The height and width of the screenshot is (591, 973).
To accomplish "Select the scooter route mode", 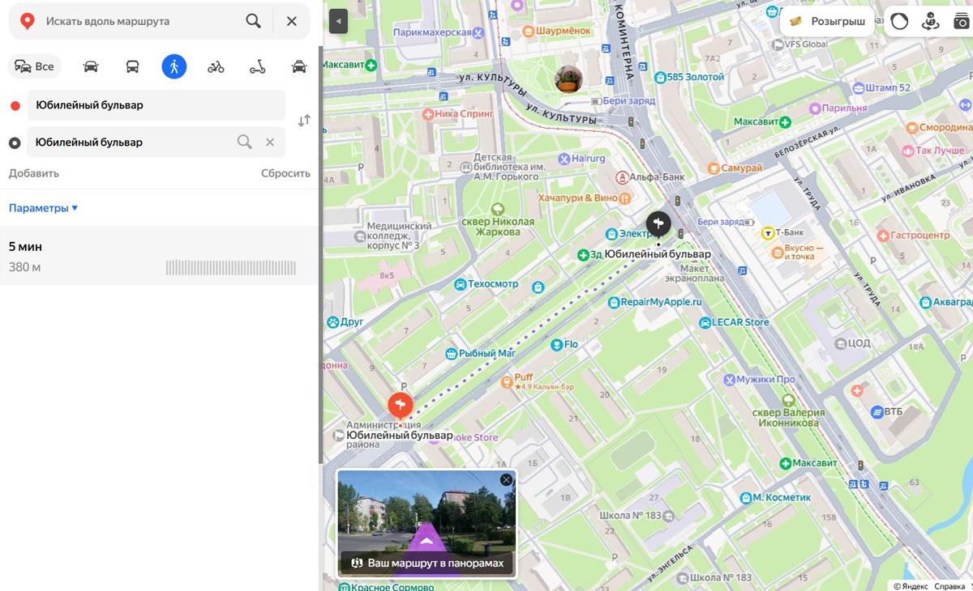I will [257, 66].
